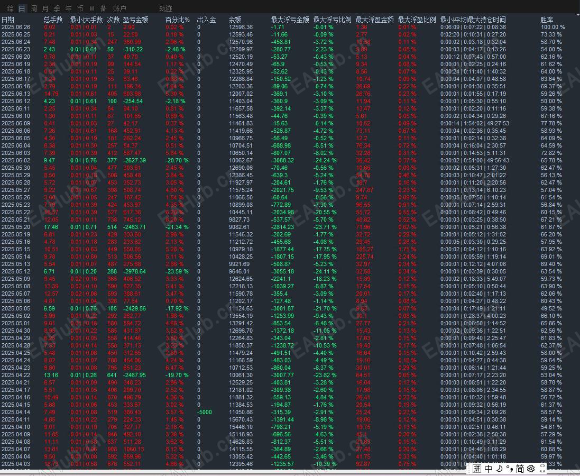Click the 49.52 % win rate cell
The width and height of the screenshot is (580, 476).
pos(551,308)
